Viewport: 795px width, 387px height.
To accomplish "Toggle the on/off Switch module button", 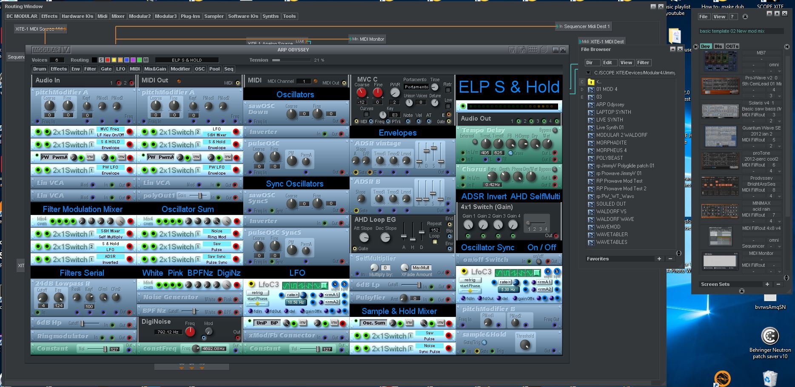I will click(x=538, y=261).
